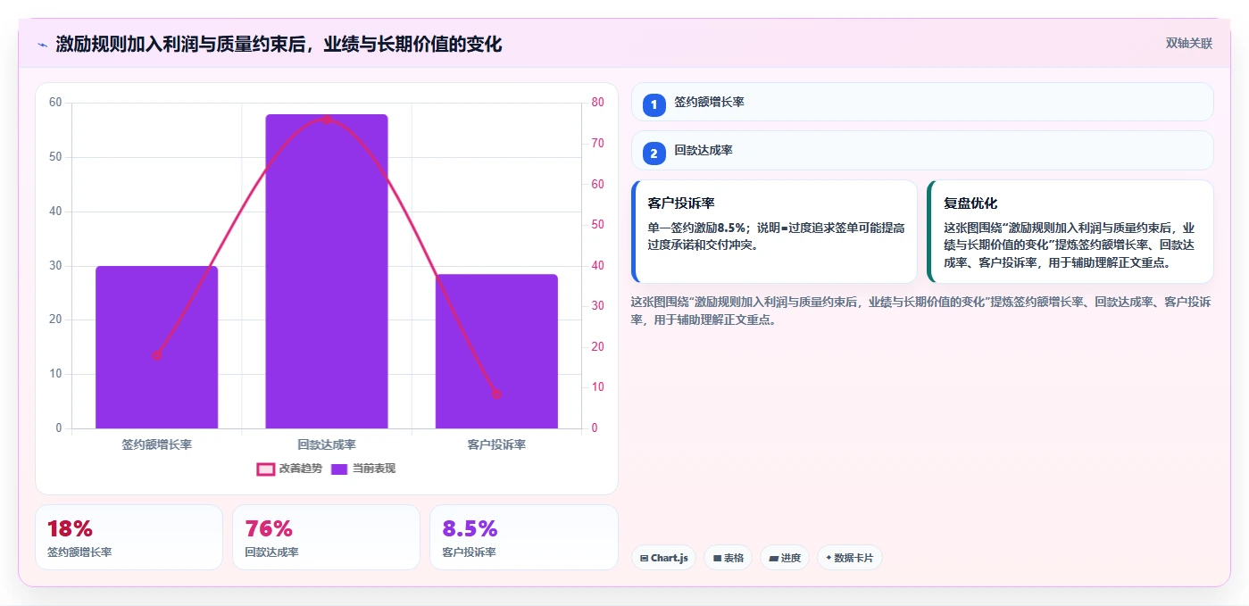Image resolution: width=1249 pixels, height=606 pixels.
Task: Click the 18% stat card
Action: [x=129, y=537]
